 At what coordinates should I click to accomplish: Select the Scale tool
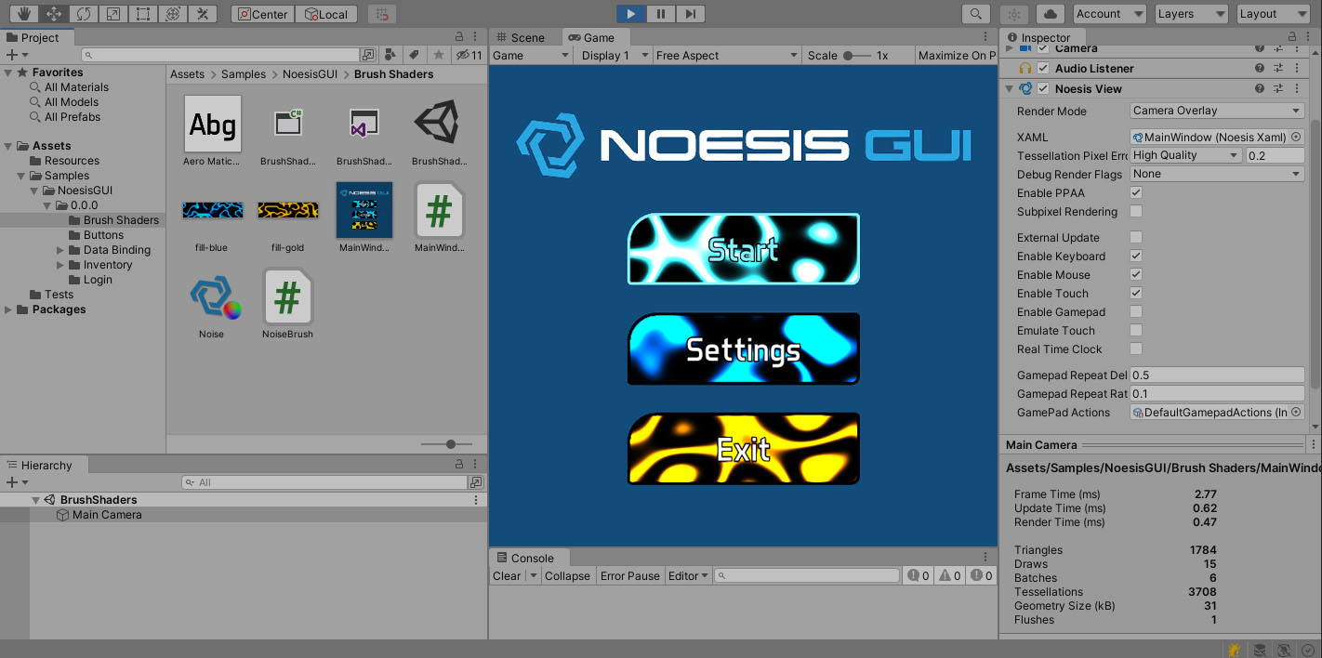click(x=111, y=13)
